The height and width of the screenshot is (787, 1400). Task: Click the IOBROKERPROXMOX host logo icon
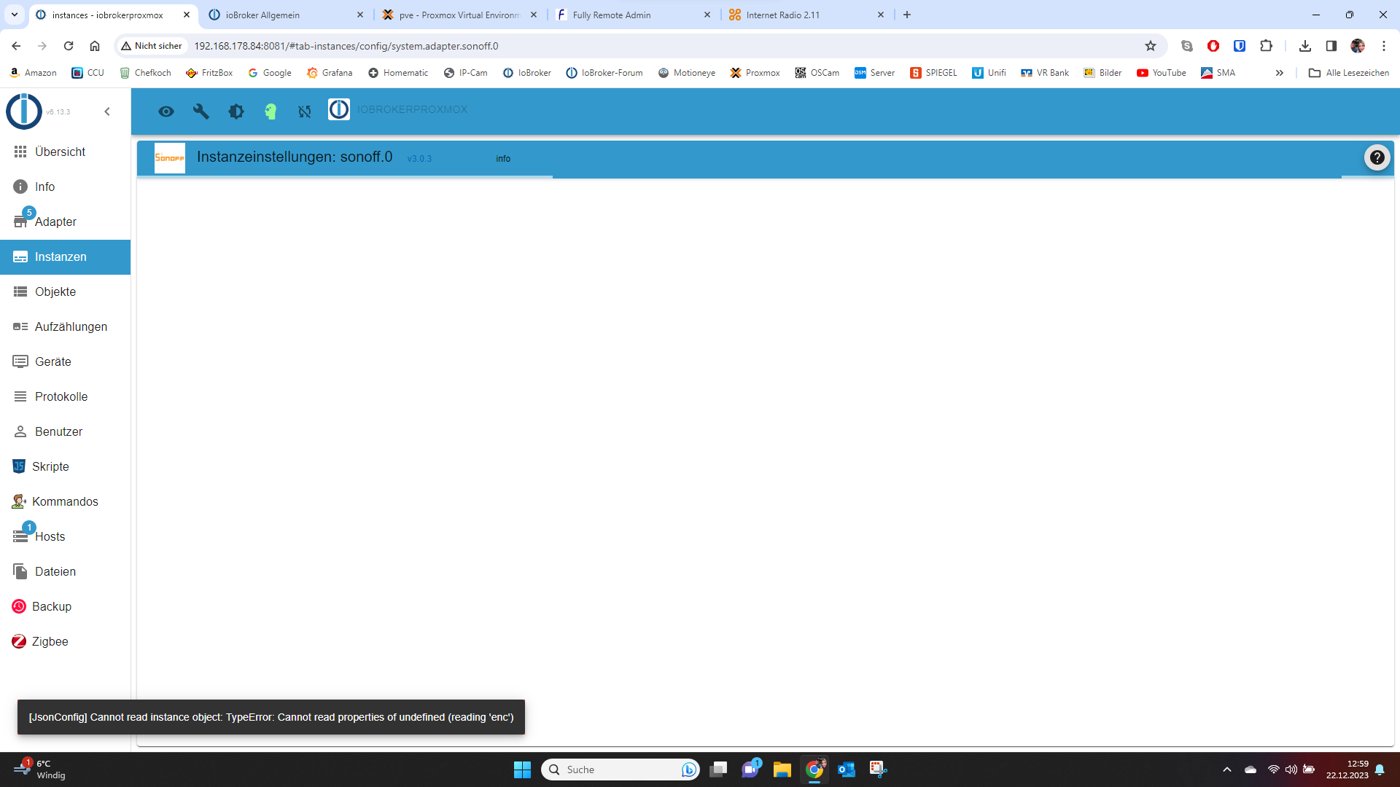point(339,109)
